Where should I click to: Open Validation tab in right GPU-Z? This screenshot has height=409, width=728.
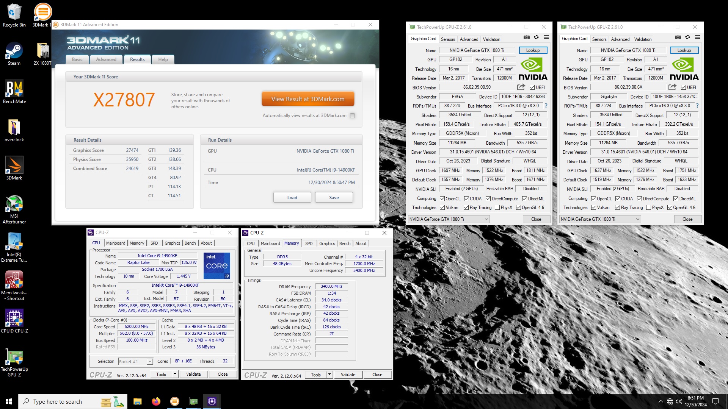pyautogui.click(x=643, y=39)
